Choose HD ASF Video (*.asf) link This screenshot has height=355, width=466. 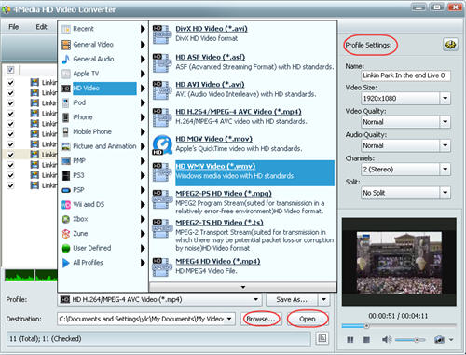coord(211,57)
